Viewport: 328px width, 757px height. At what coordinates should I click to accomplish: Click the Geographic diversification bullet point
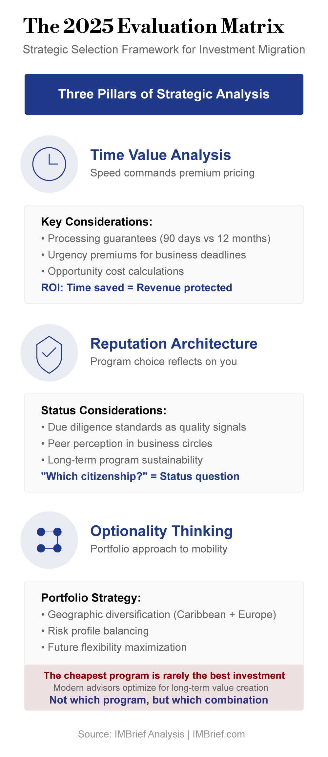(159, 615)
